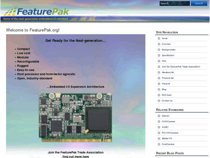Click the arrow bullet icon beside Blog
The image size is (210, 158).
pyautogui.click(x=159, y=89)
